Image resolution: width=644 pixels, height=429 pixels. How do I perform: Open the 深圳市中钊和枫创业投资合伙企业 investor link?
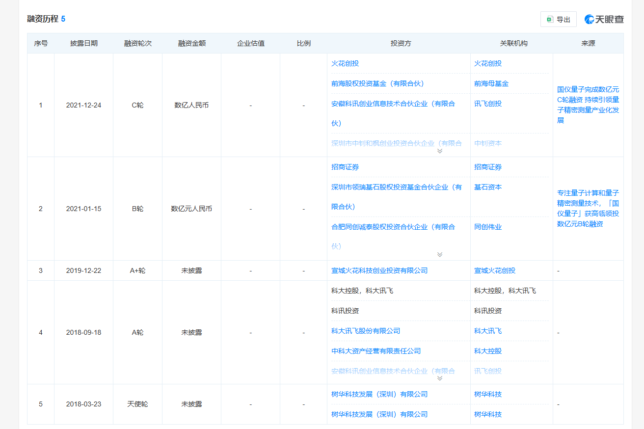pyautogui.click(x=397, y=143)
